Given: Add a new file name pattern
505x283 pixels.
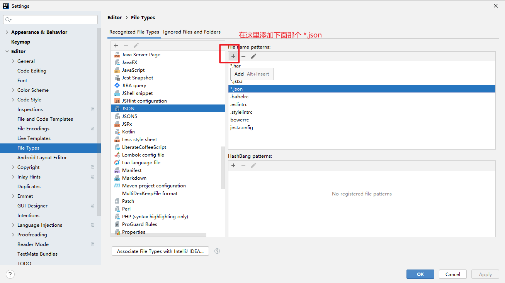Looking at the screenshot, I should [233, 56].
